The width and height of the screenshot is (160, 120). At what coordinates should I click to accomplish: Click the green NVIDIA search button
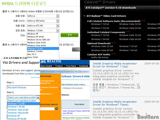click(69, 35)
